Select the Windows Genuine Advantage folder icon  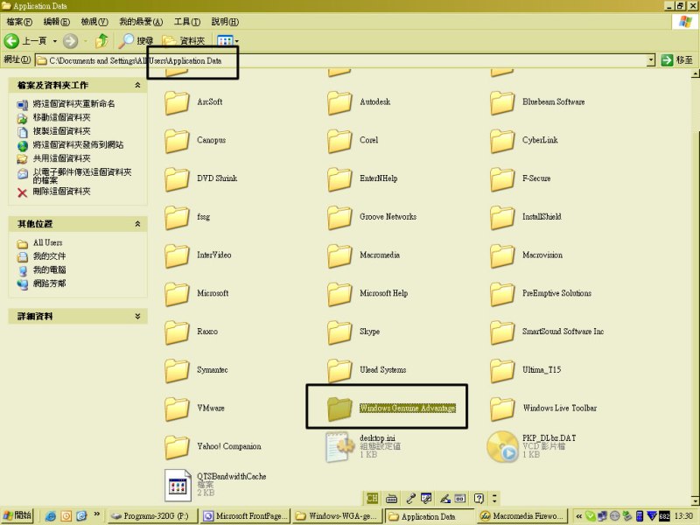coord(339,409)
